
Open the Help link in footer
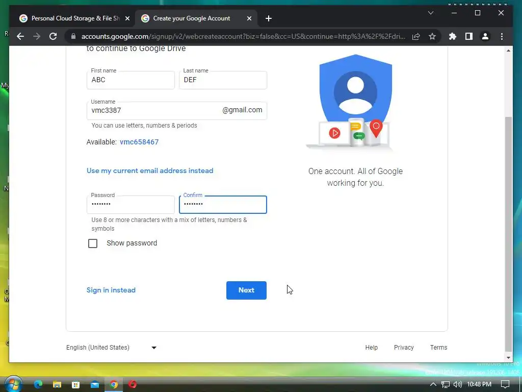point(371,347)
